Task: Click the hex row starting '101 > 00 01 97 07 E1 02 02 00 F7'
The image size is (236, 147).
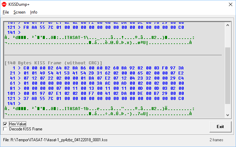Action: (x=95, y=93)
